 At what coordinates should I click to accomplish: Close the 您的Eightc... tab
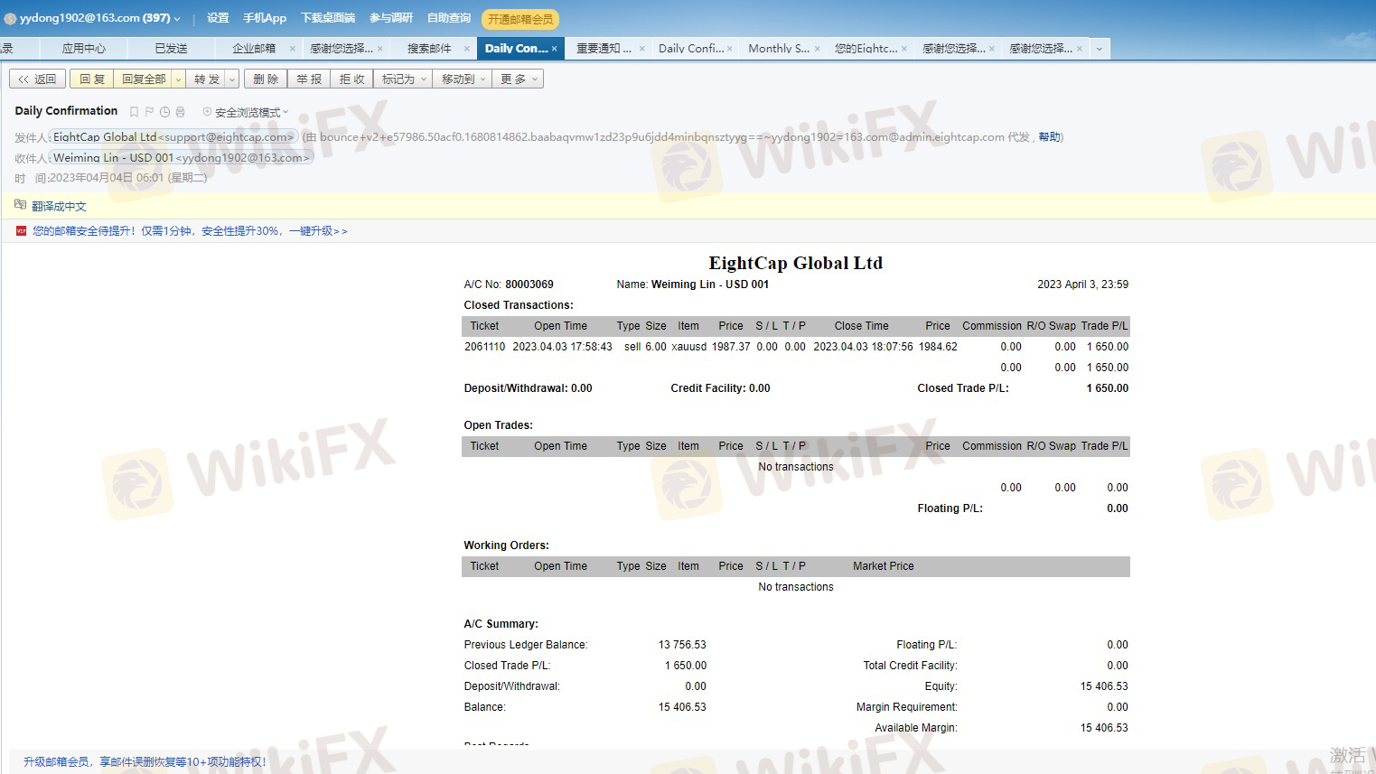point(904,49)
